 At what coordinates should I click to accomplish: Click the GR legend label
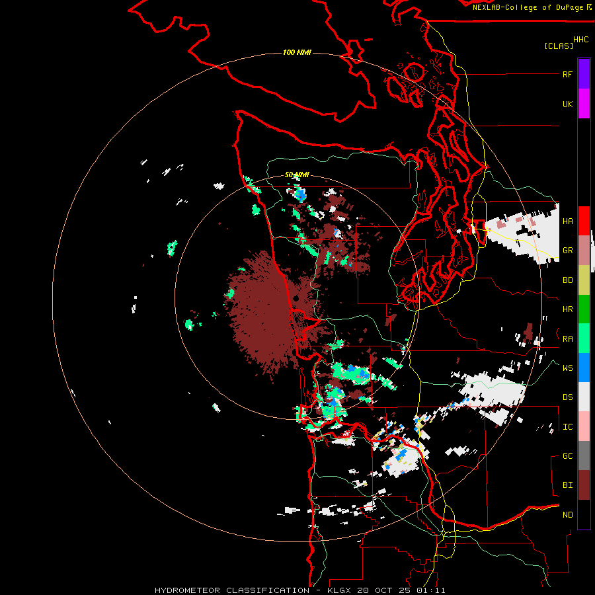tap(567, 251)
